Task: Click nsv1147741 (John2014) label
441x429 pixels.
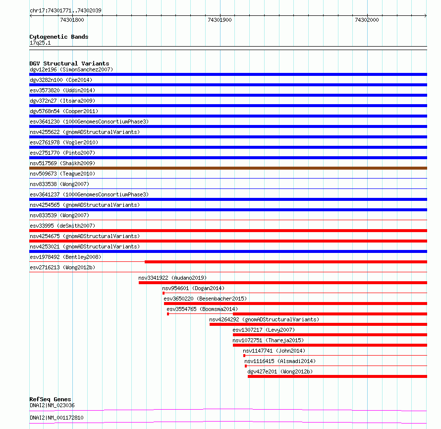Action: (274, 351)
